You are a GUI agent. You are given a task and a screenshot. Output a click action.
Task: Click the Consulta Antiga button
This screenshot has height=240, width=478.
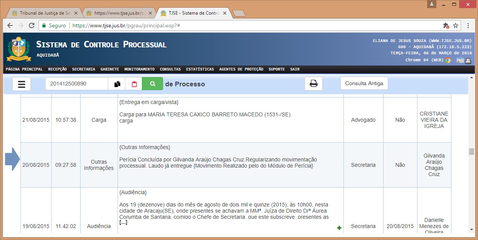click(x=364, y=83)
